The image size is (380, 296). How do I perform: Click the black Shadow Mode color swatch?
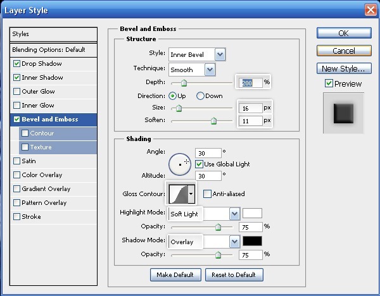252,242
